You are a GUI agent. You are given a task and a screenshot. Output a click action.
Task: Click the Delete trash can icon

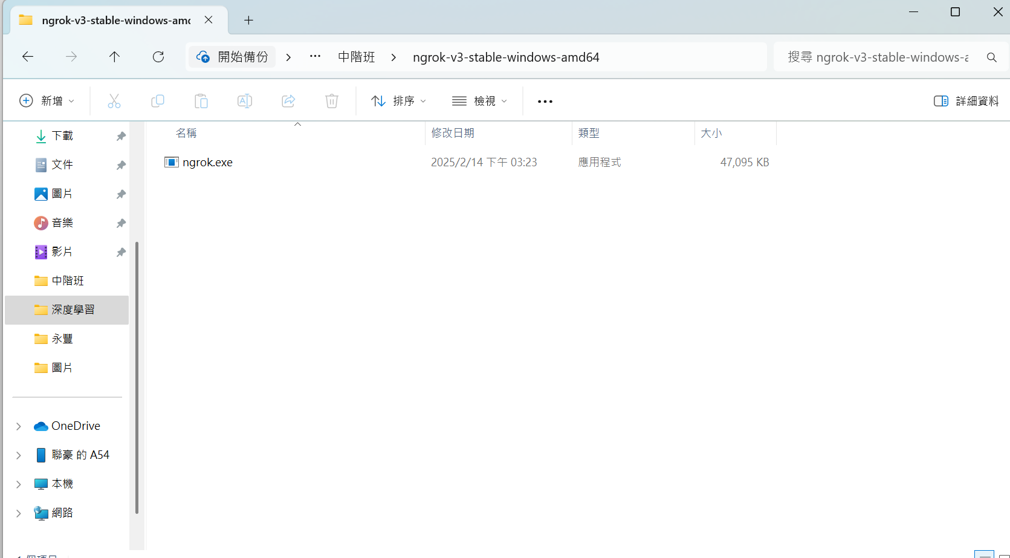pos(331,101)
